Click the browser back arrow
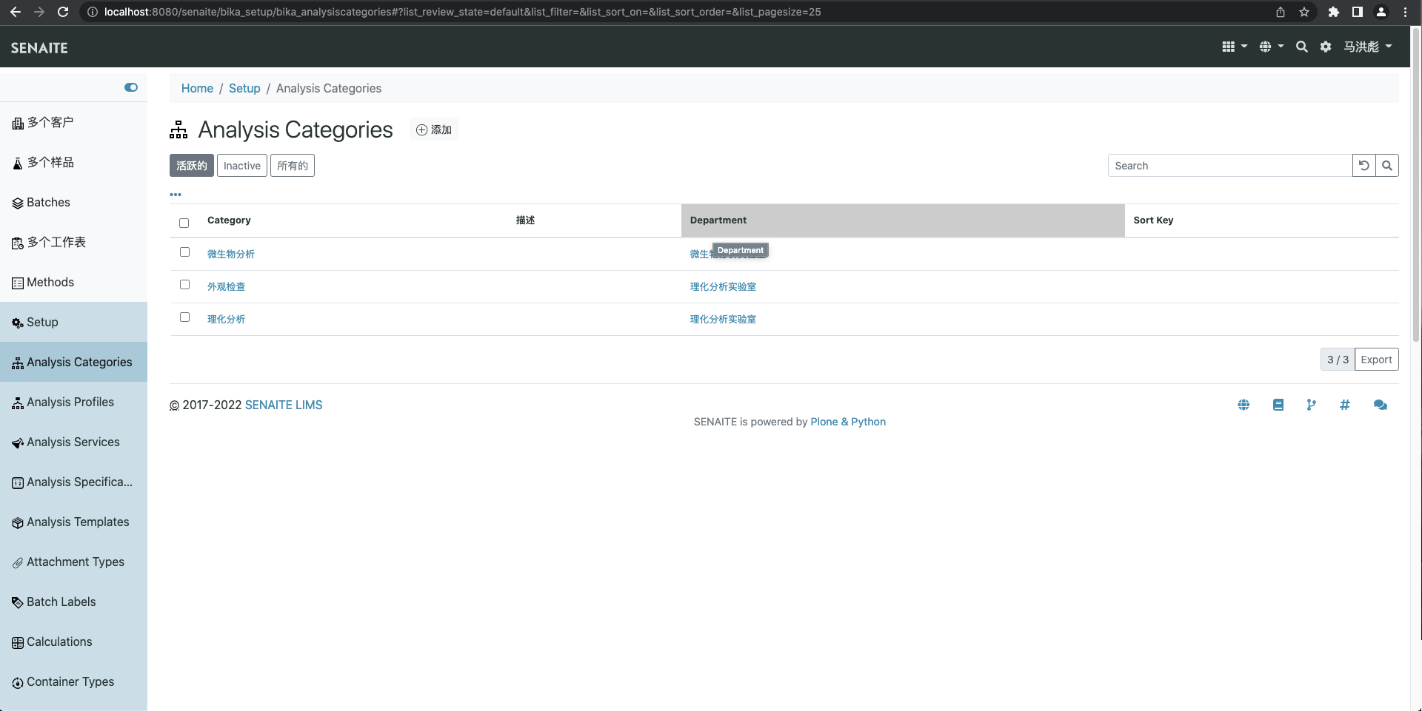1422x711 pixels. point(15,12)
